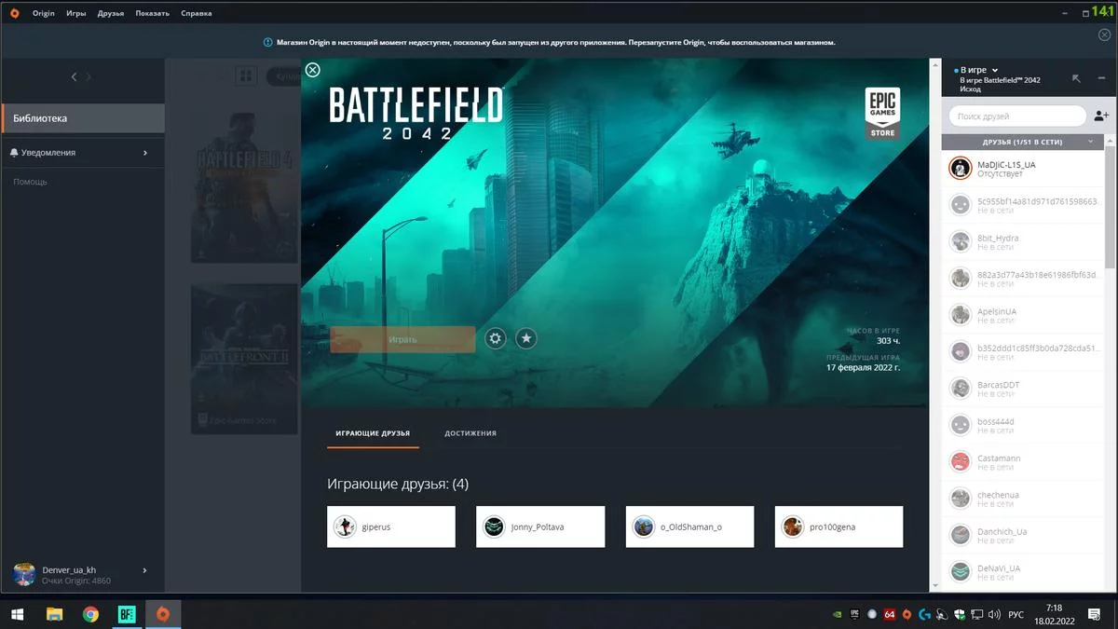Expand the 'В игре' status dropdown
The height and width of the screenshot is (629, 1118).
[x=995, y=70]
